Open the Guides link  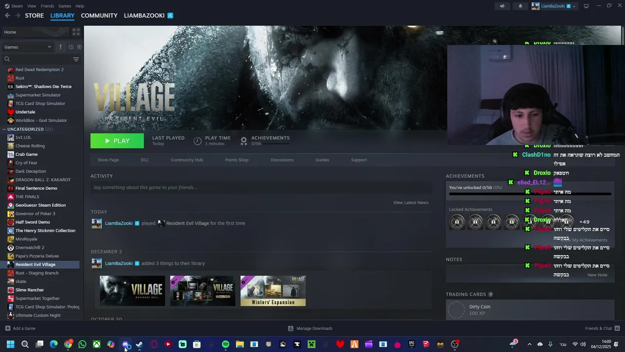[x=322, y=160]
